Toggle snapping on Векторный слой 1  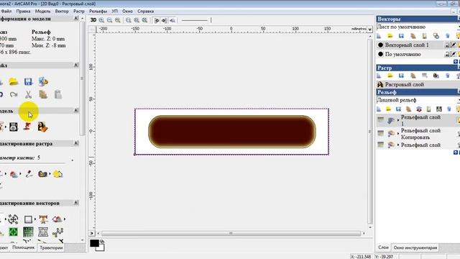(454, 45)
